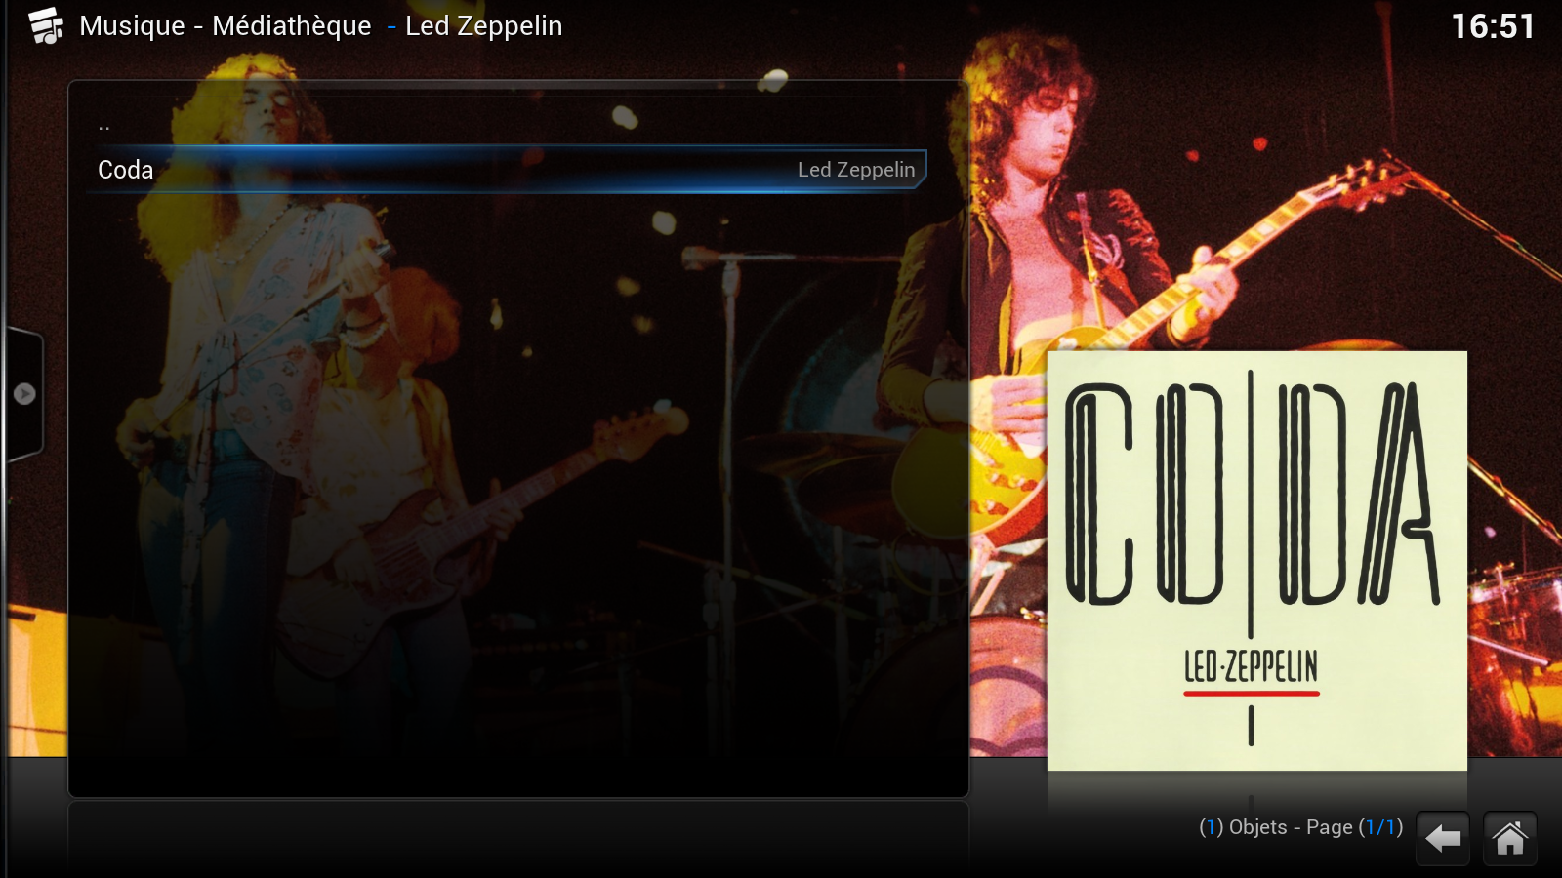The height and width of the screenshot is (878, 1562).
Task: Click the 'Musique - Médiathèque' header title
Action: click(226, 26)
